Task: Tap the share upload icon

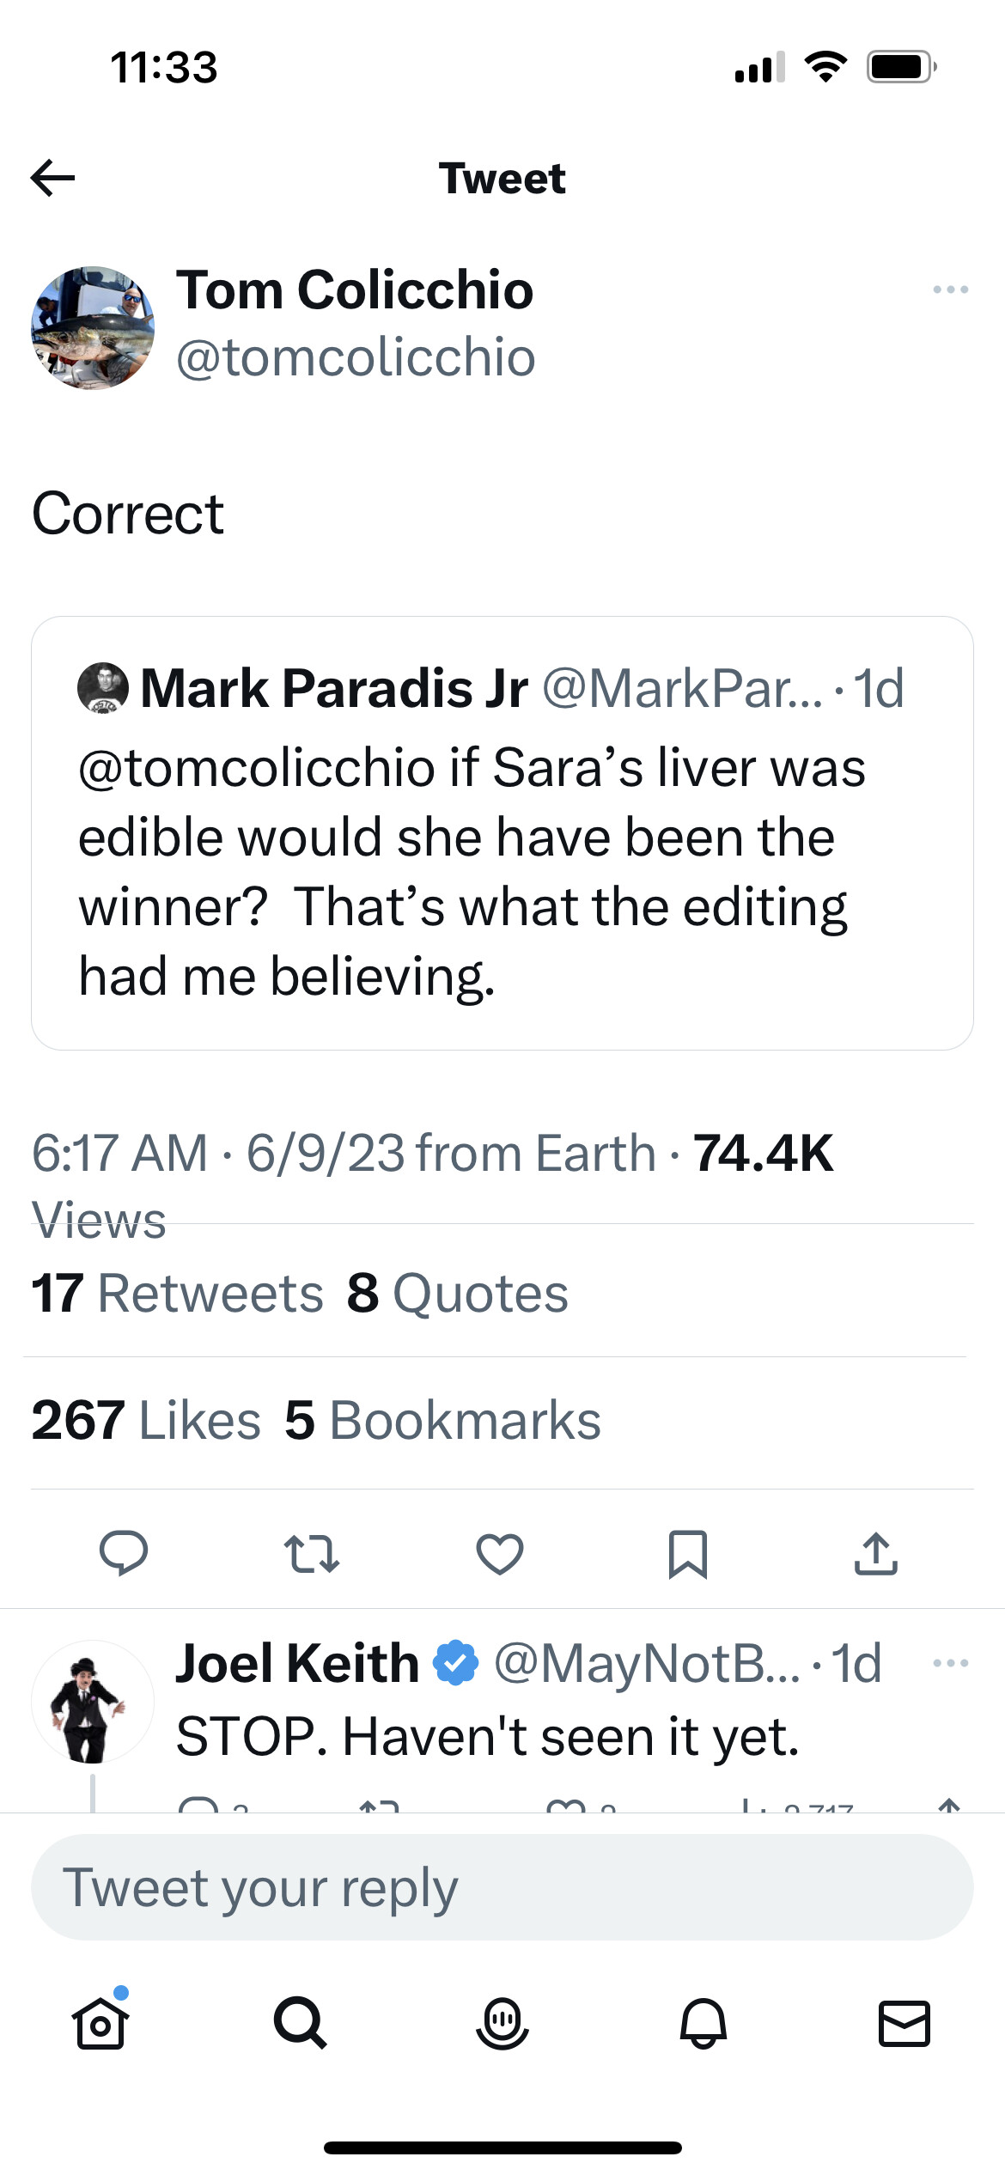Action: point(875,1553)
